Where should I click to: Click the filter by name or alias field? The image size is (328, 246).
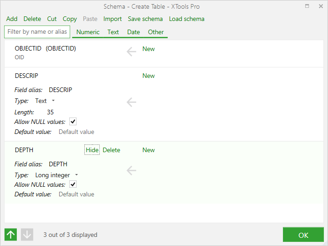37,32
